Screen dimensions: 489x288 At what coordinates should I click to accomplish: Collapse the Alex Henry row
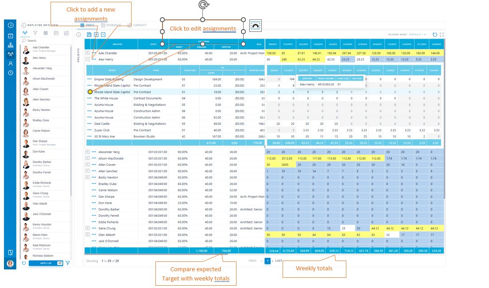click(x=88, y=59)
